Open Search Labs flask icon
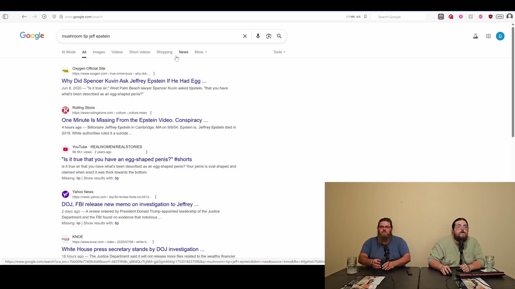This screenshot has height=289, width=515. [x=476, y=36]
